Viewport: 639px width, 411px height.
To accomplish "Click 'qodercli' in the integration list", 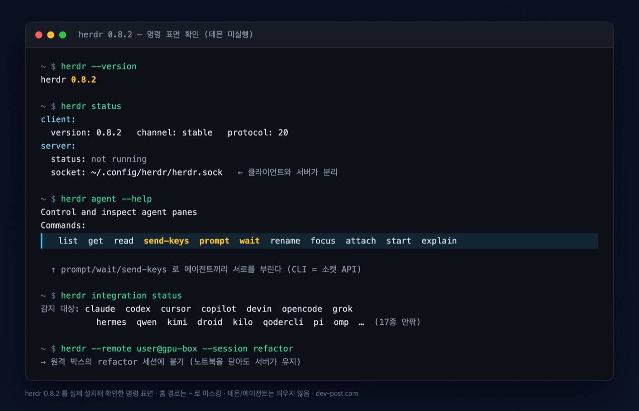I will tap(283, 323).
